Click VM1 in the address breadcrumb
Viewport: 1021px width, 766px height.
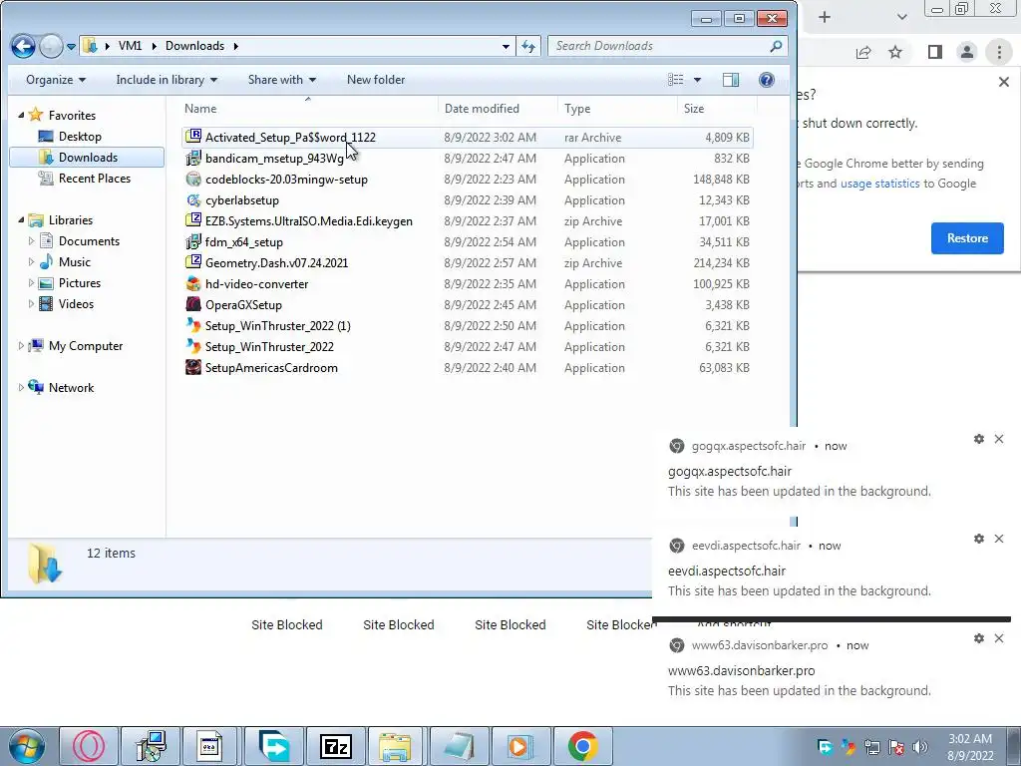tap(131, 46)
